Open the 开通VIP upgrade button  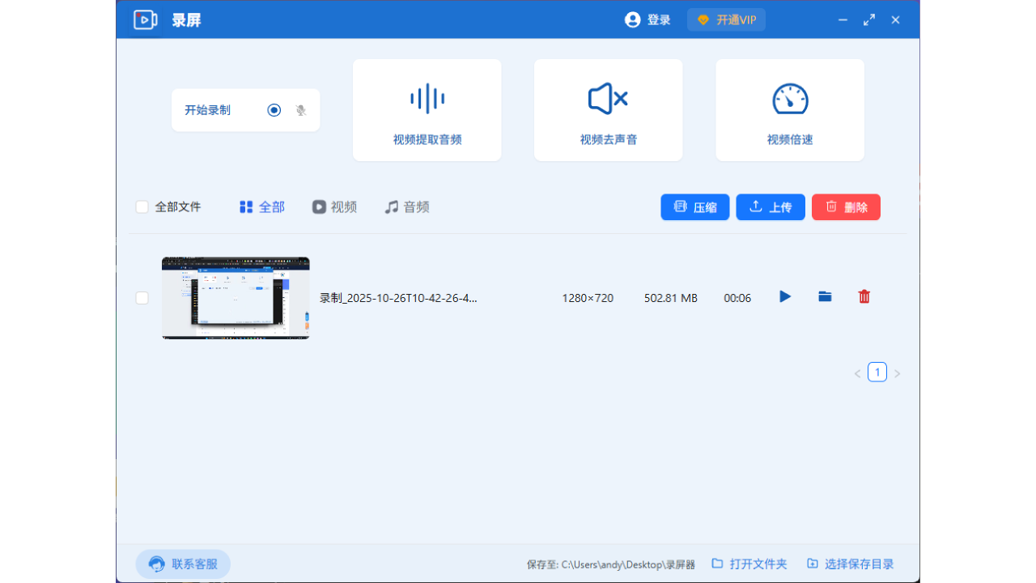[725, 19]
